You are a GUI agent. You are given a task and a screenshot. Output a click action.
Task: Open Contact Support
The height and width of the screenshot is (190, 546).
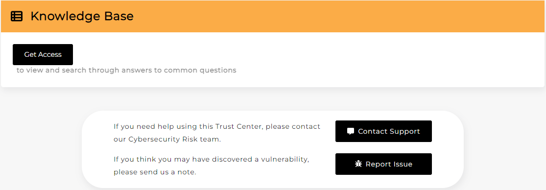pos(383,131)
